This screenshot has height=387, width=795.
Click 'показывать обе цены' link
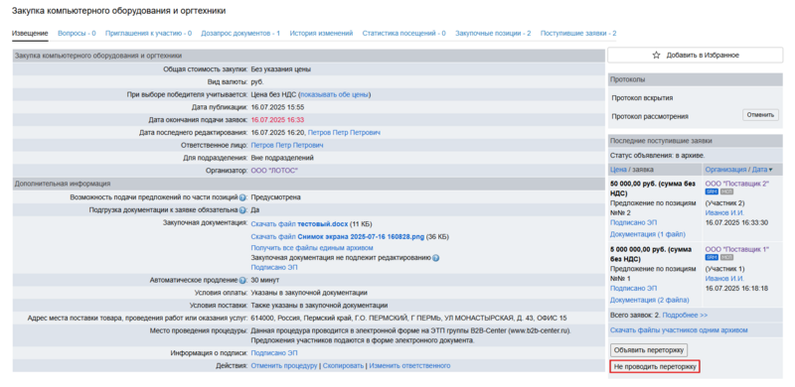coord(334,94)
